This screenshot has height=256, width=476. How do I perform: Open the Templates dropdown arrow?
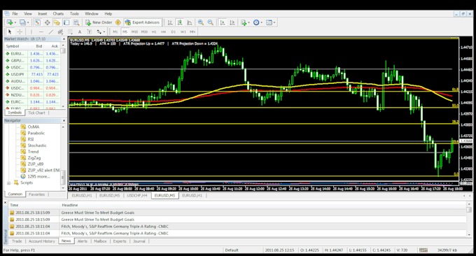pyautogui.click(x=274, y=22)
